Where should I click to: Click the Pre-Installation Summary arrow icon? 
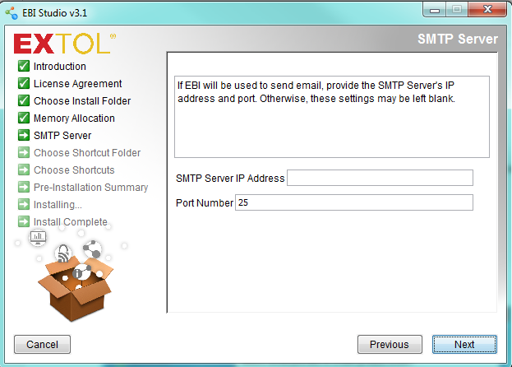point(24,188)
